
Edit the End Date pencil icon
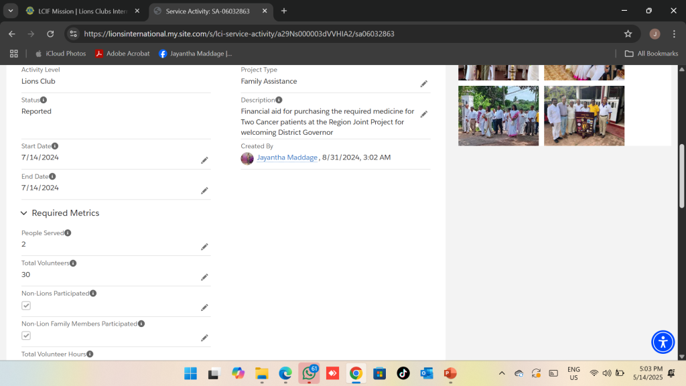(204, 191)
